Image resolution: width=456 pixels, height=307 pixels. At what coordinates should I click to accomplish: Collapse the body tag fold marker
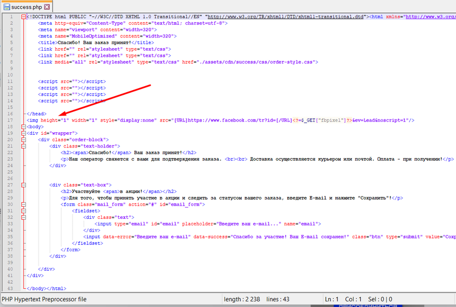(x=23, y=127)
